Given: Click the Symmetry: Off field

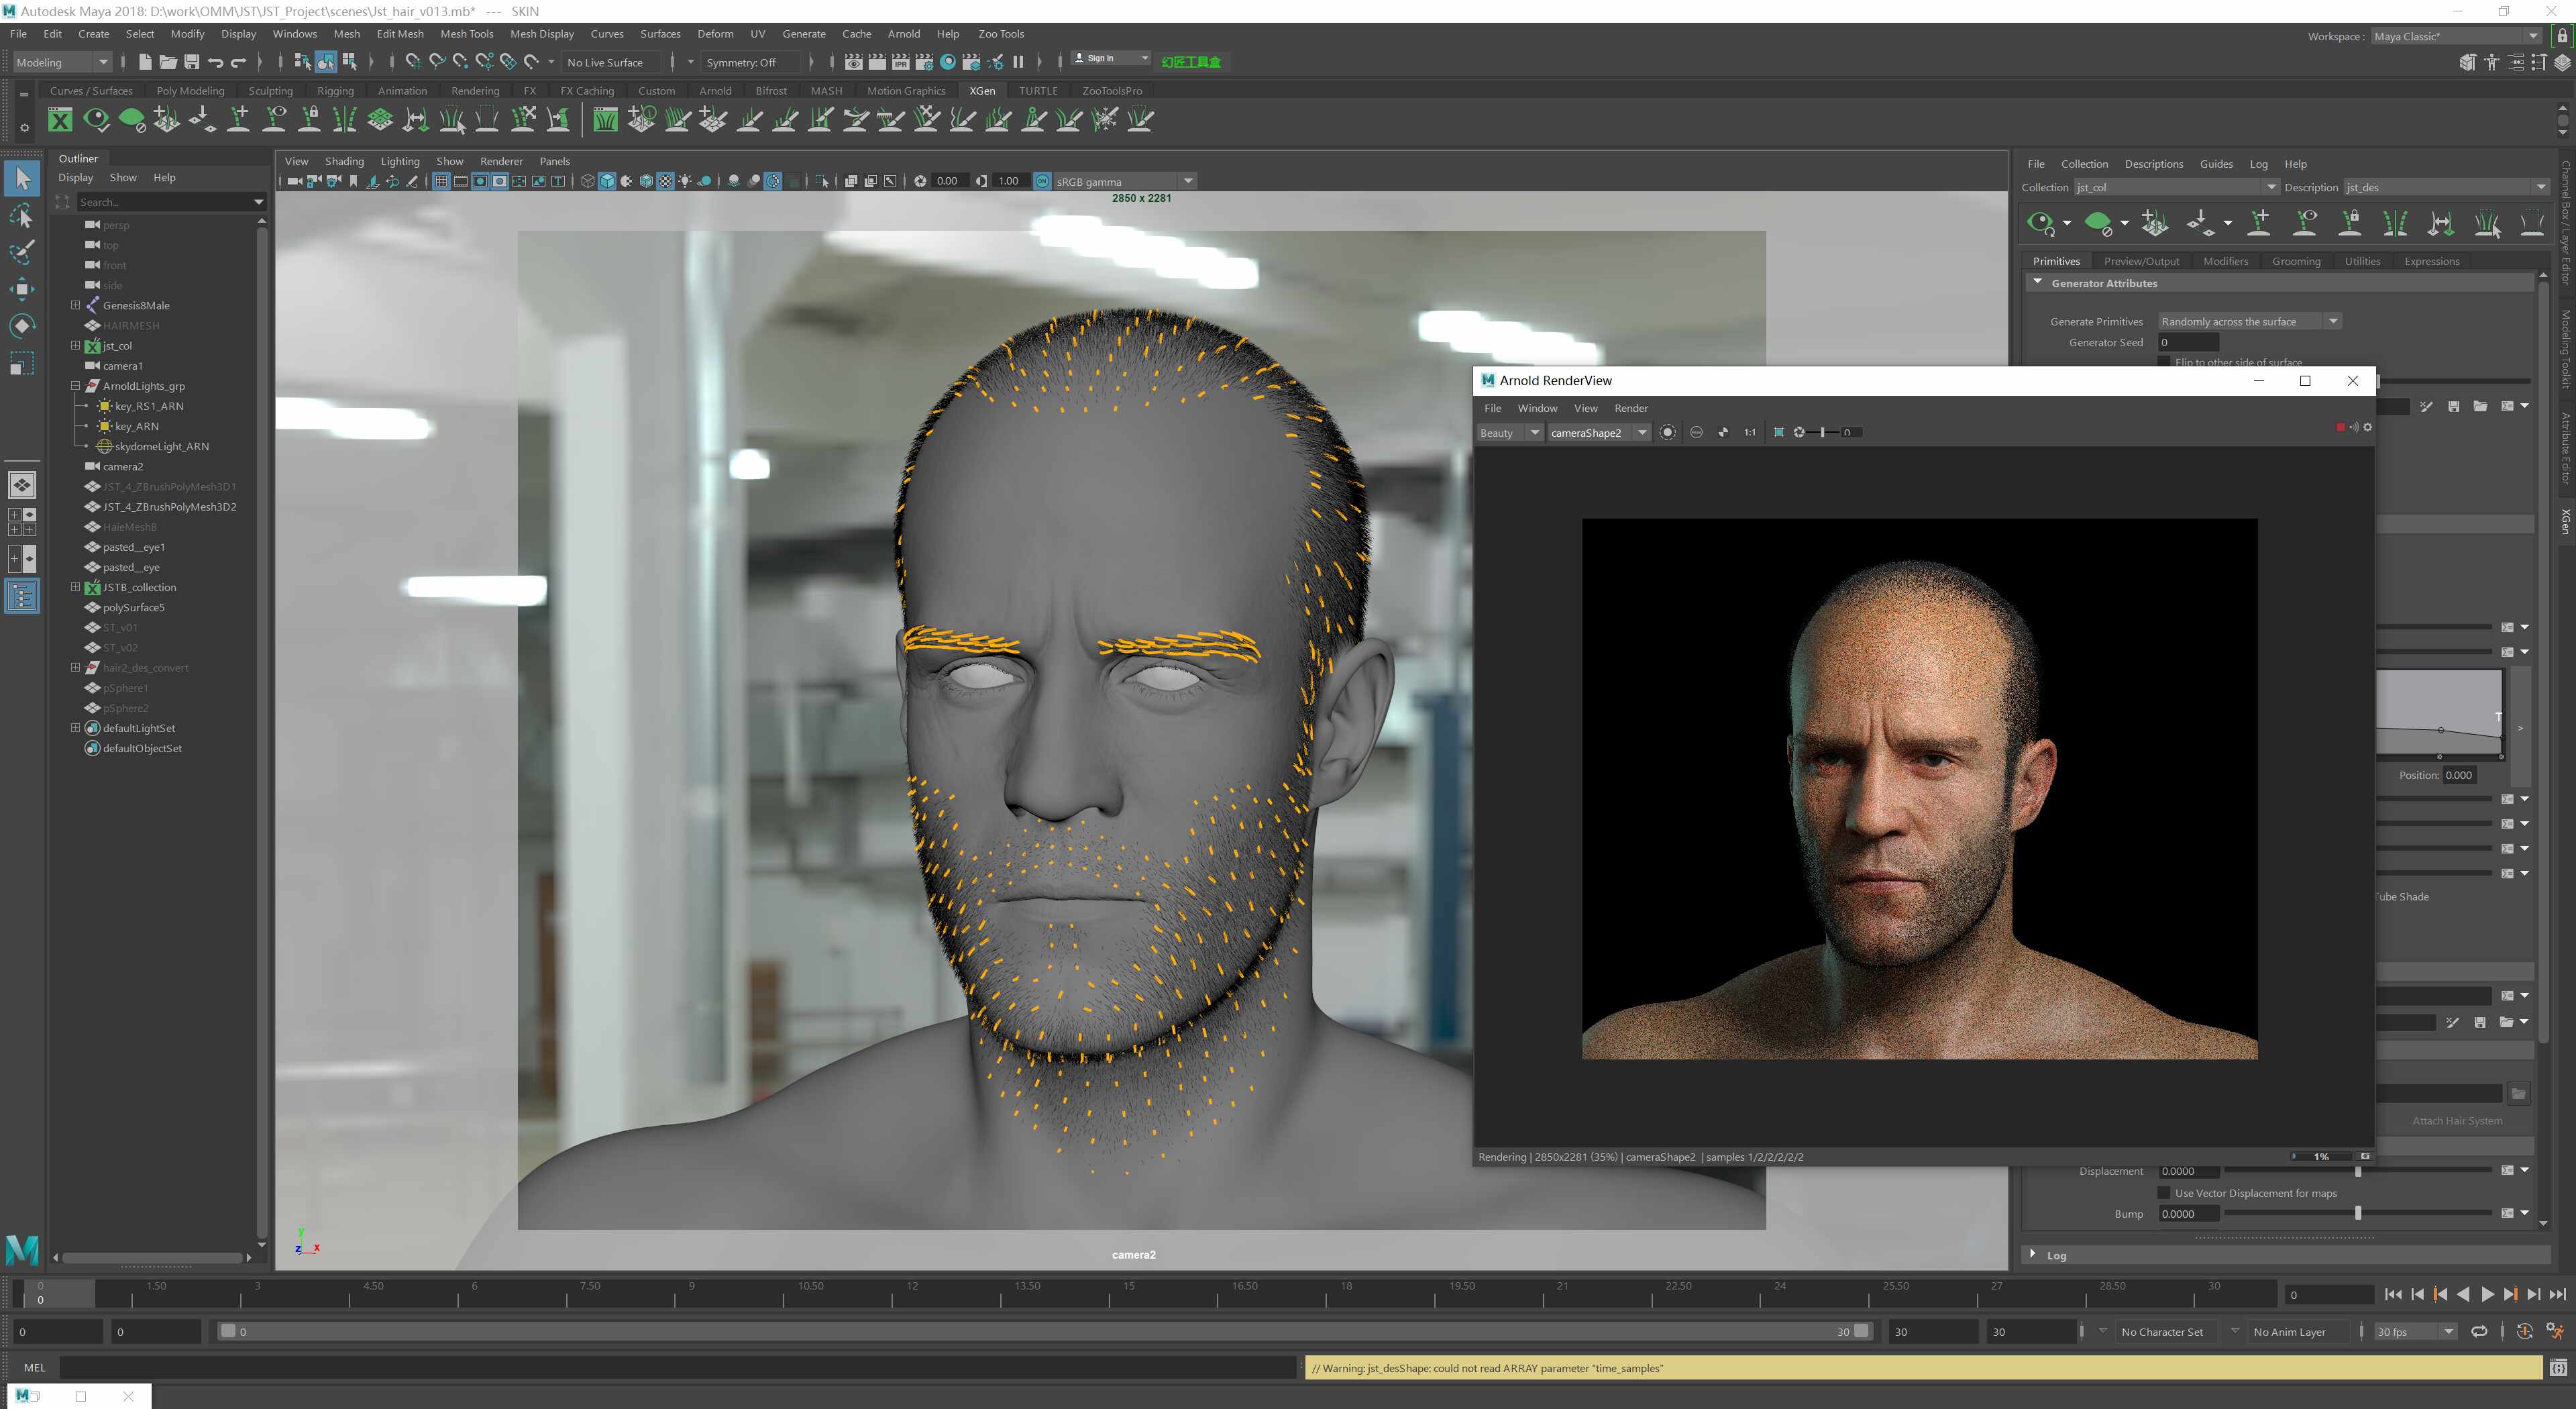Looking at the screenshot, I should click(752, 62).
